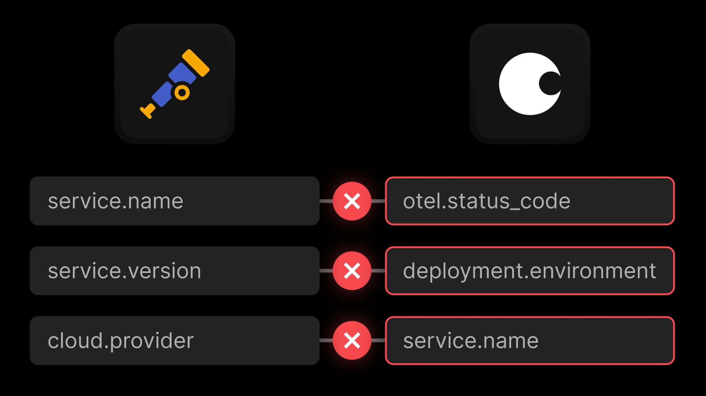Click the connector line between service.name and its red X
This screenshot has height=396, width=706.
tap(326, 201)
